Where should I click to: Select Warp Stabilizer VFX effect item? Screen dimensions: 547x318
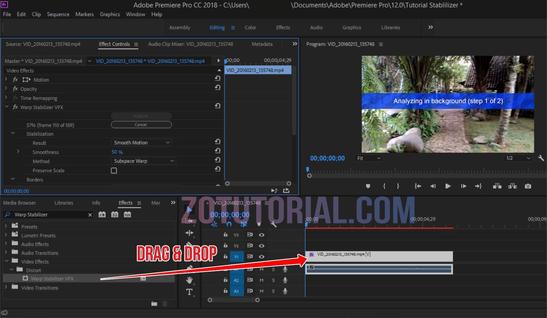52,279
